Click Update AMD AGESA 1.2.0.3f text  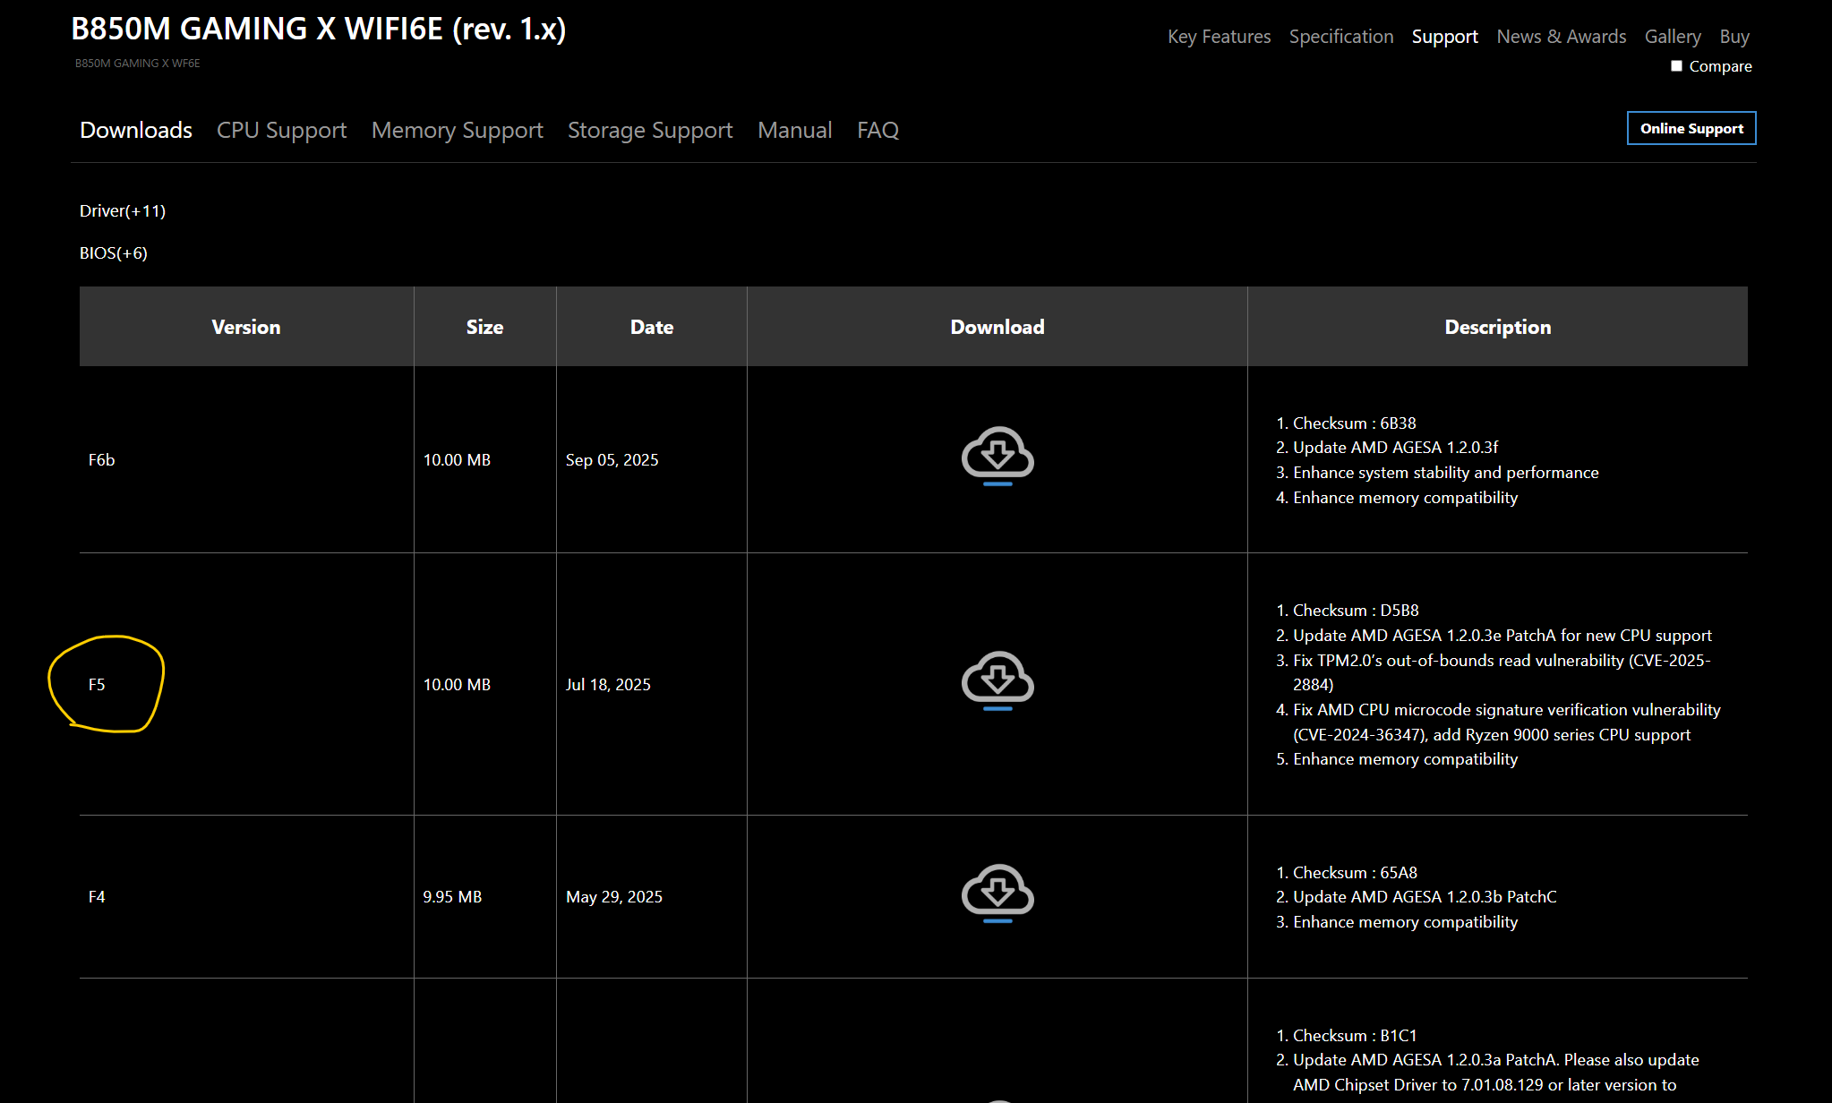1395,448
